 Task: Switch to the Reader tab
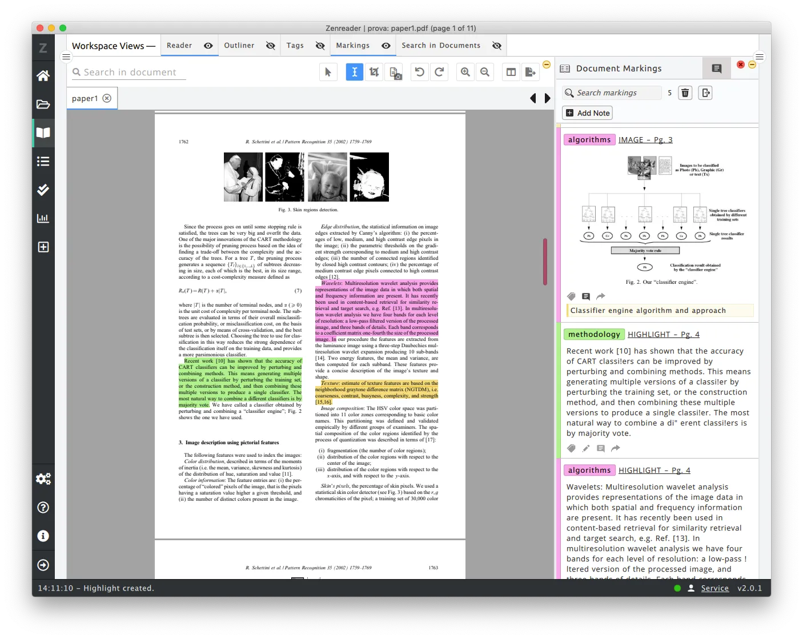click(179, 45)
